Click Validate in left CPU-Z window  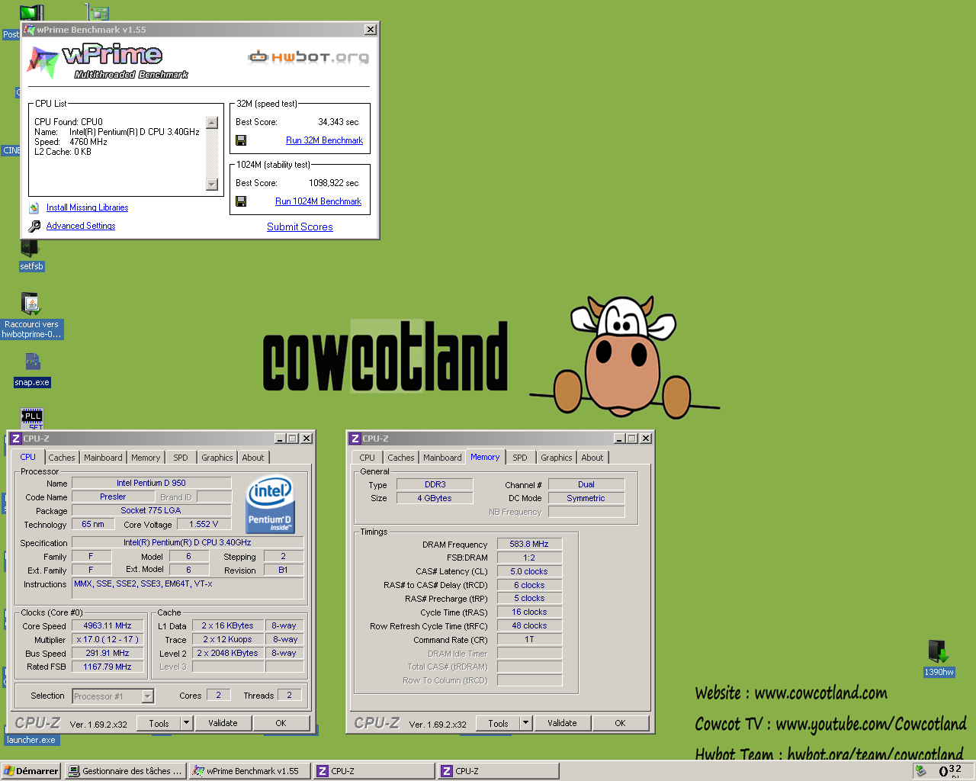click(x=223, y=723)
